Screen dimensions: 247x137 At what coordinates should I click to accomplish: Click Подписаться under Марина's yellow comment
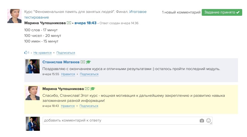(89, 106)
